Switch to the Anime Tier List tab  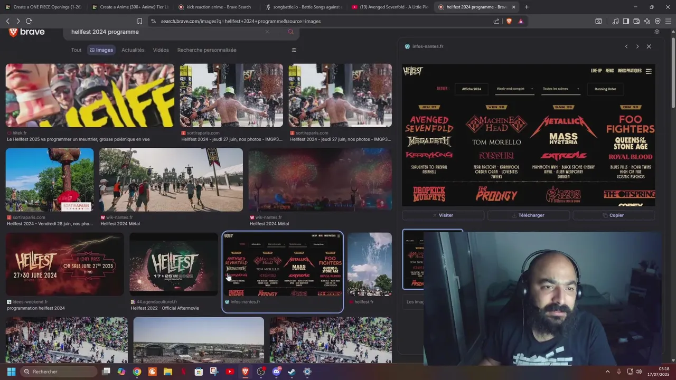pyautogui.click(x=130, y=7)
